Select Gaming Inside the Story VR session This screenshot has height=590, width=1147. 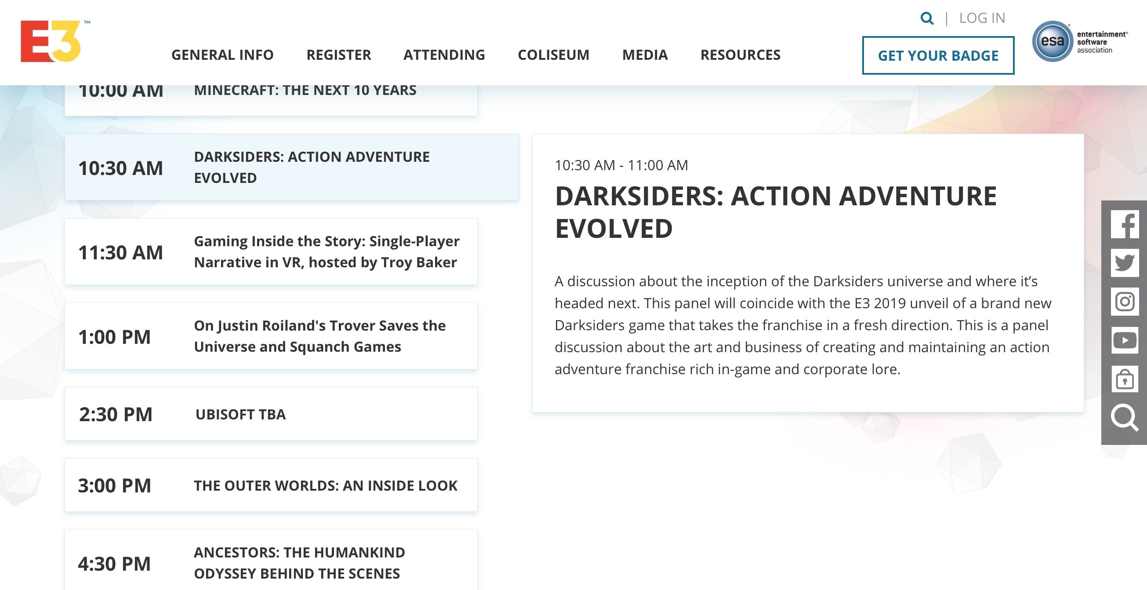pos(271,251)
